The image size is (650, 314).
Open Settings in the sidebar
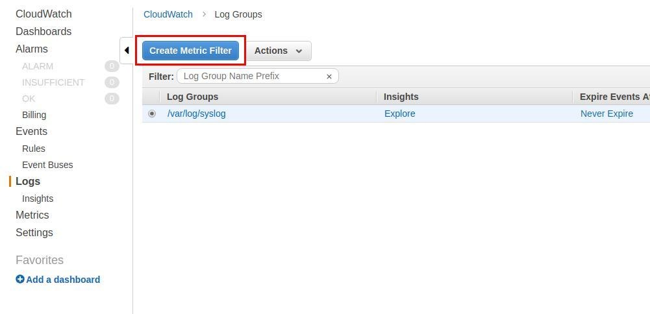[x=34, y=232]
